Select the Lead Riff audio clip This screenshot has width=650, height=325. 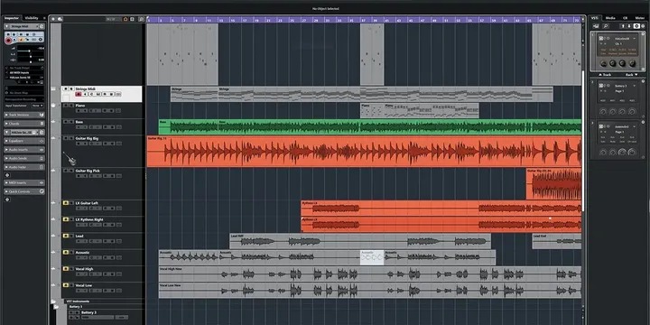[360, 241]
